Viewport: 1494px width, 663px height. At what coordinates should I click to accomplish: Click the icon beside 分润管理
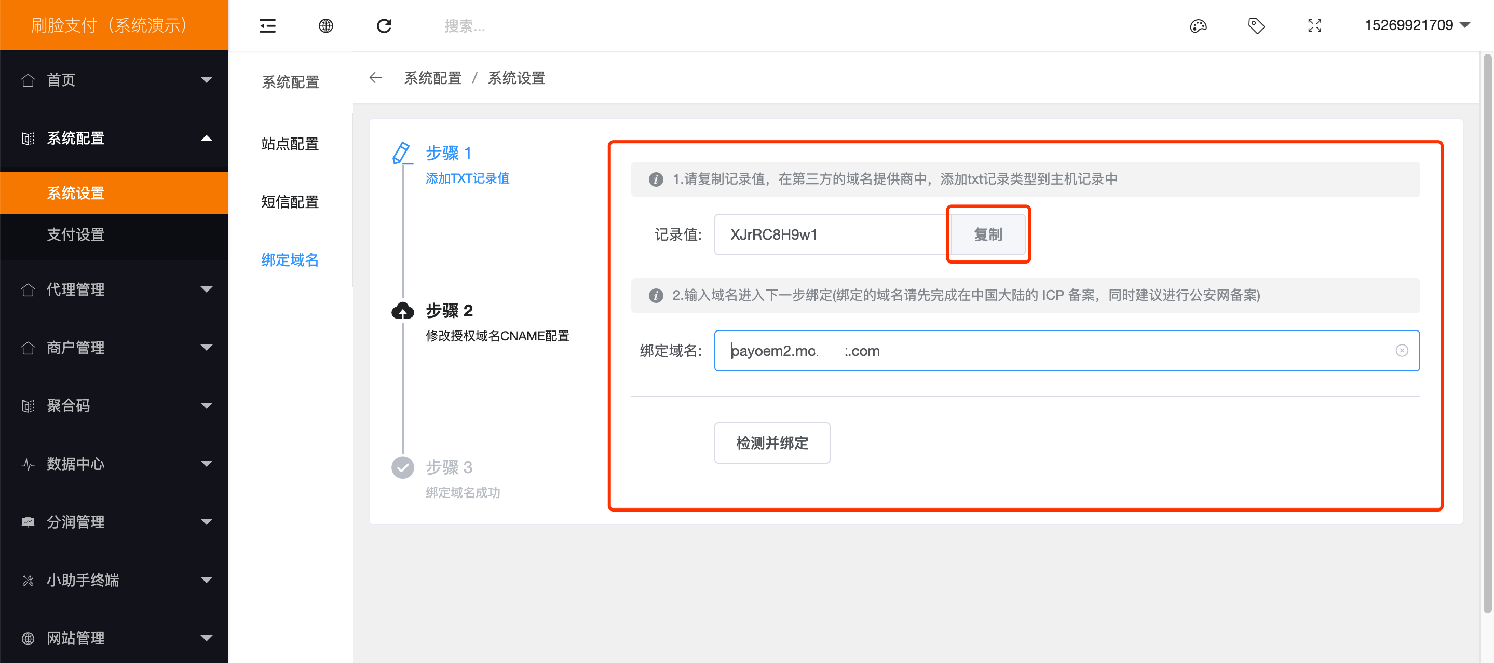pos(28,522)
